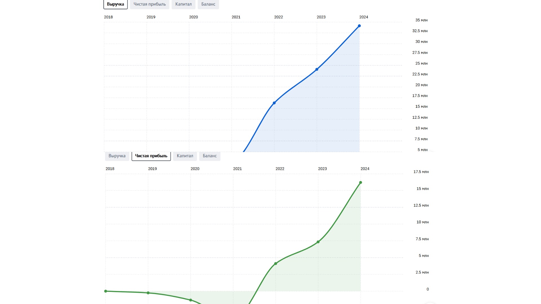Click the 2020 data point on green profit line
Viewport: 541px width, 304px height.
[191, 300]
